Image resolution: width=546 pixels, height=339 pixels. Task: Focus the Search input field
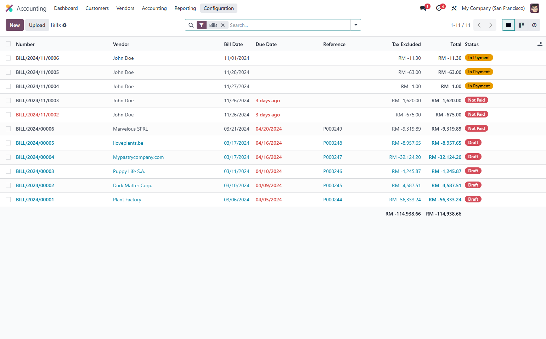289,25
